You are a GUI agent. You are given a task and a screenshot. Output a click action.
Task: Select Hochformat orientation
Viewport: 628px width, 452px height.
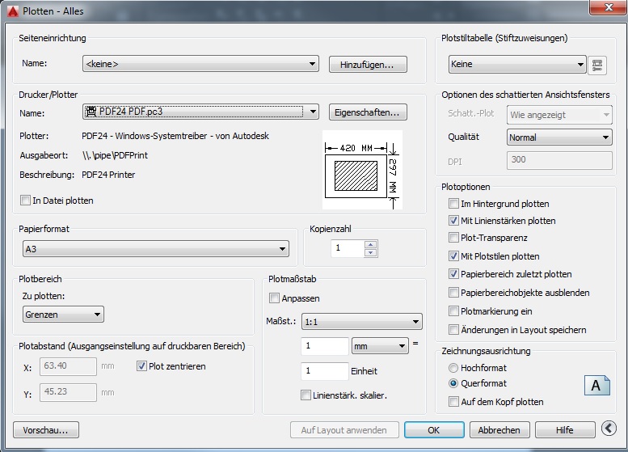tap(453, 367)
